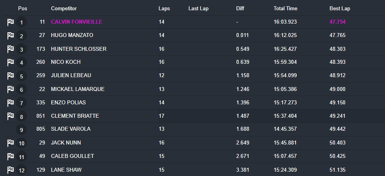
Task: Click the Diff column header
Action: [240, 8]
